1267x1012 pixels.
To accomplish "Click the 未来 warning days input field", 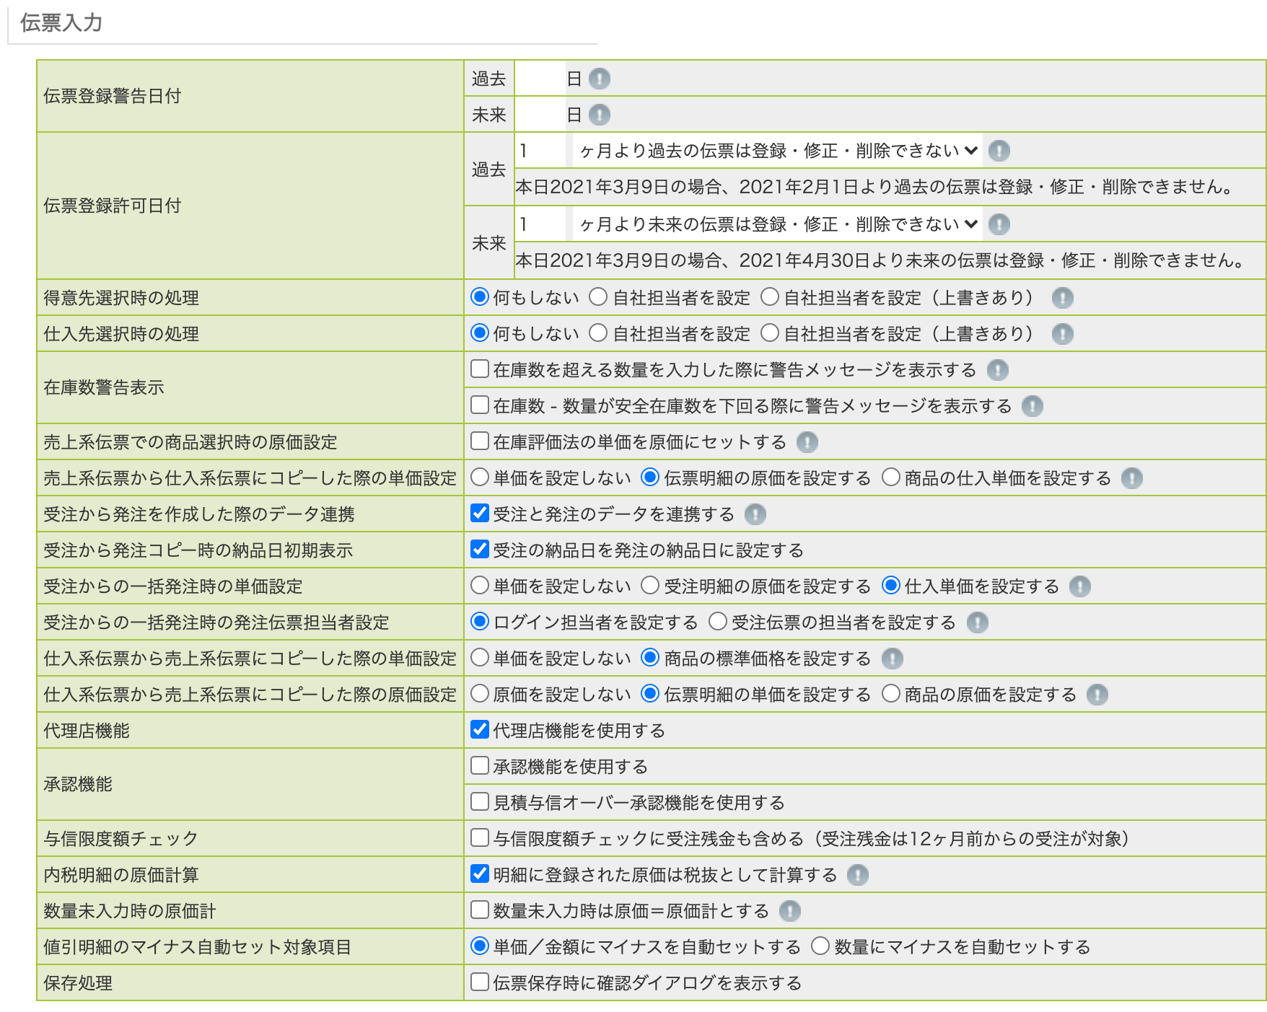I will (x=540, y=115).
